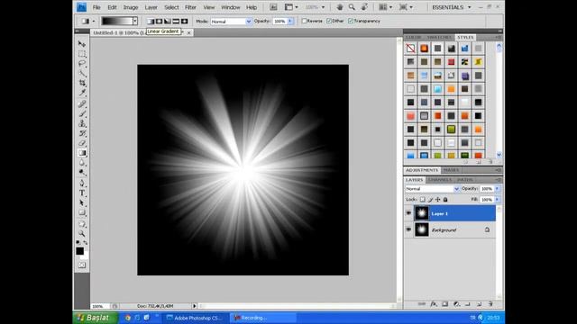
Task: Click the Recording taskbar button
Action: click(262, 318)
